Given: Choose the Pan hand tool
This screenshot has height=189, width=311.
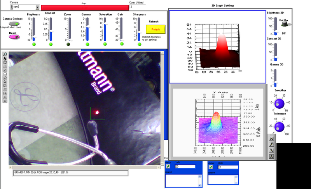Looking at the screenshot, I should click(x=5, y=62).
